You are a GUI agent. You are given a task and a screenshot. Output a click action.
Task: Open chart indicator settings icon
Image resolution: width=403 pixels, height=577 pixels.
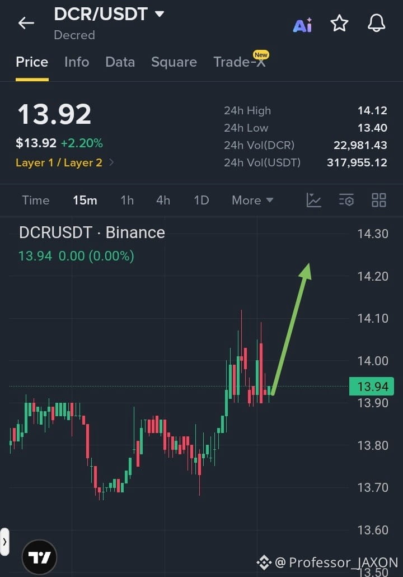click(346, 200)
